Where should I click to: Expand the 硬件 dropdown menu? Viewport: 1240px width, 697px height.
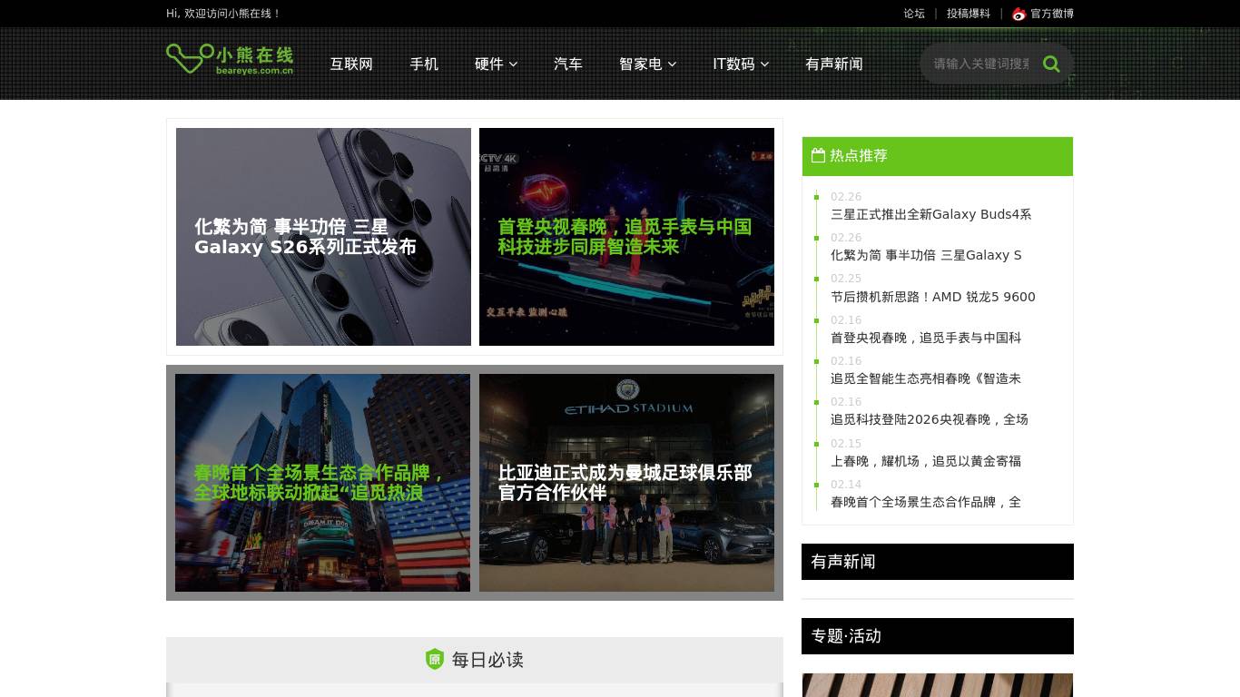[x=496, y=64]
